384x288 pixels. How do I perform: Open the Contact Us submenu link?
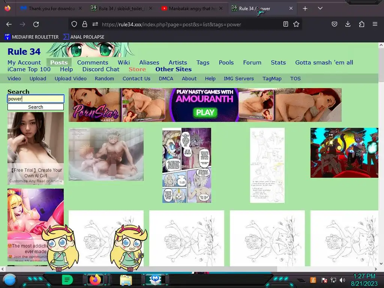(x=136, y=79)
